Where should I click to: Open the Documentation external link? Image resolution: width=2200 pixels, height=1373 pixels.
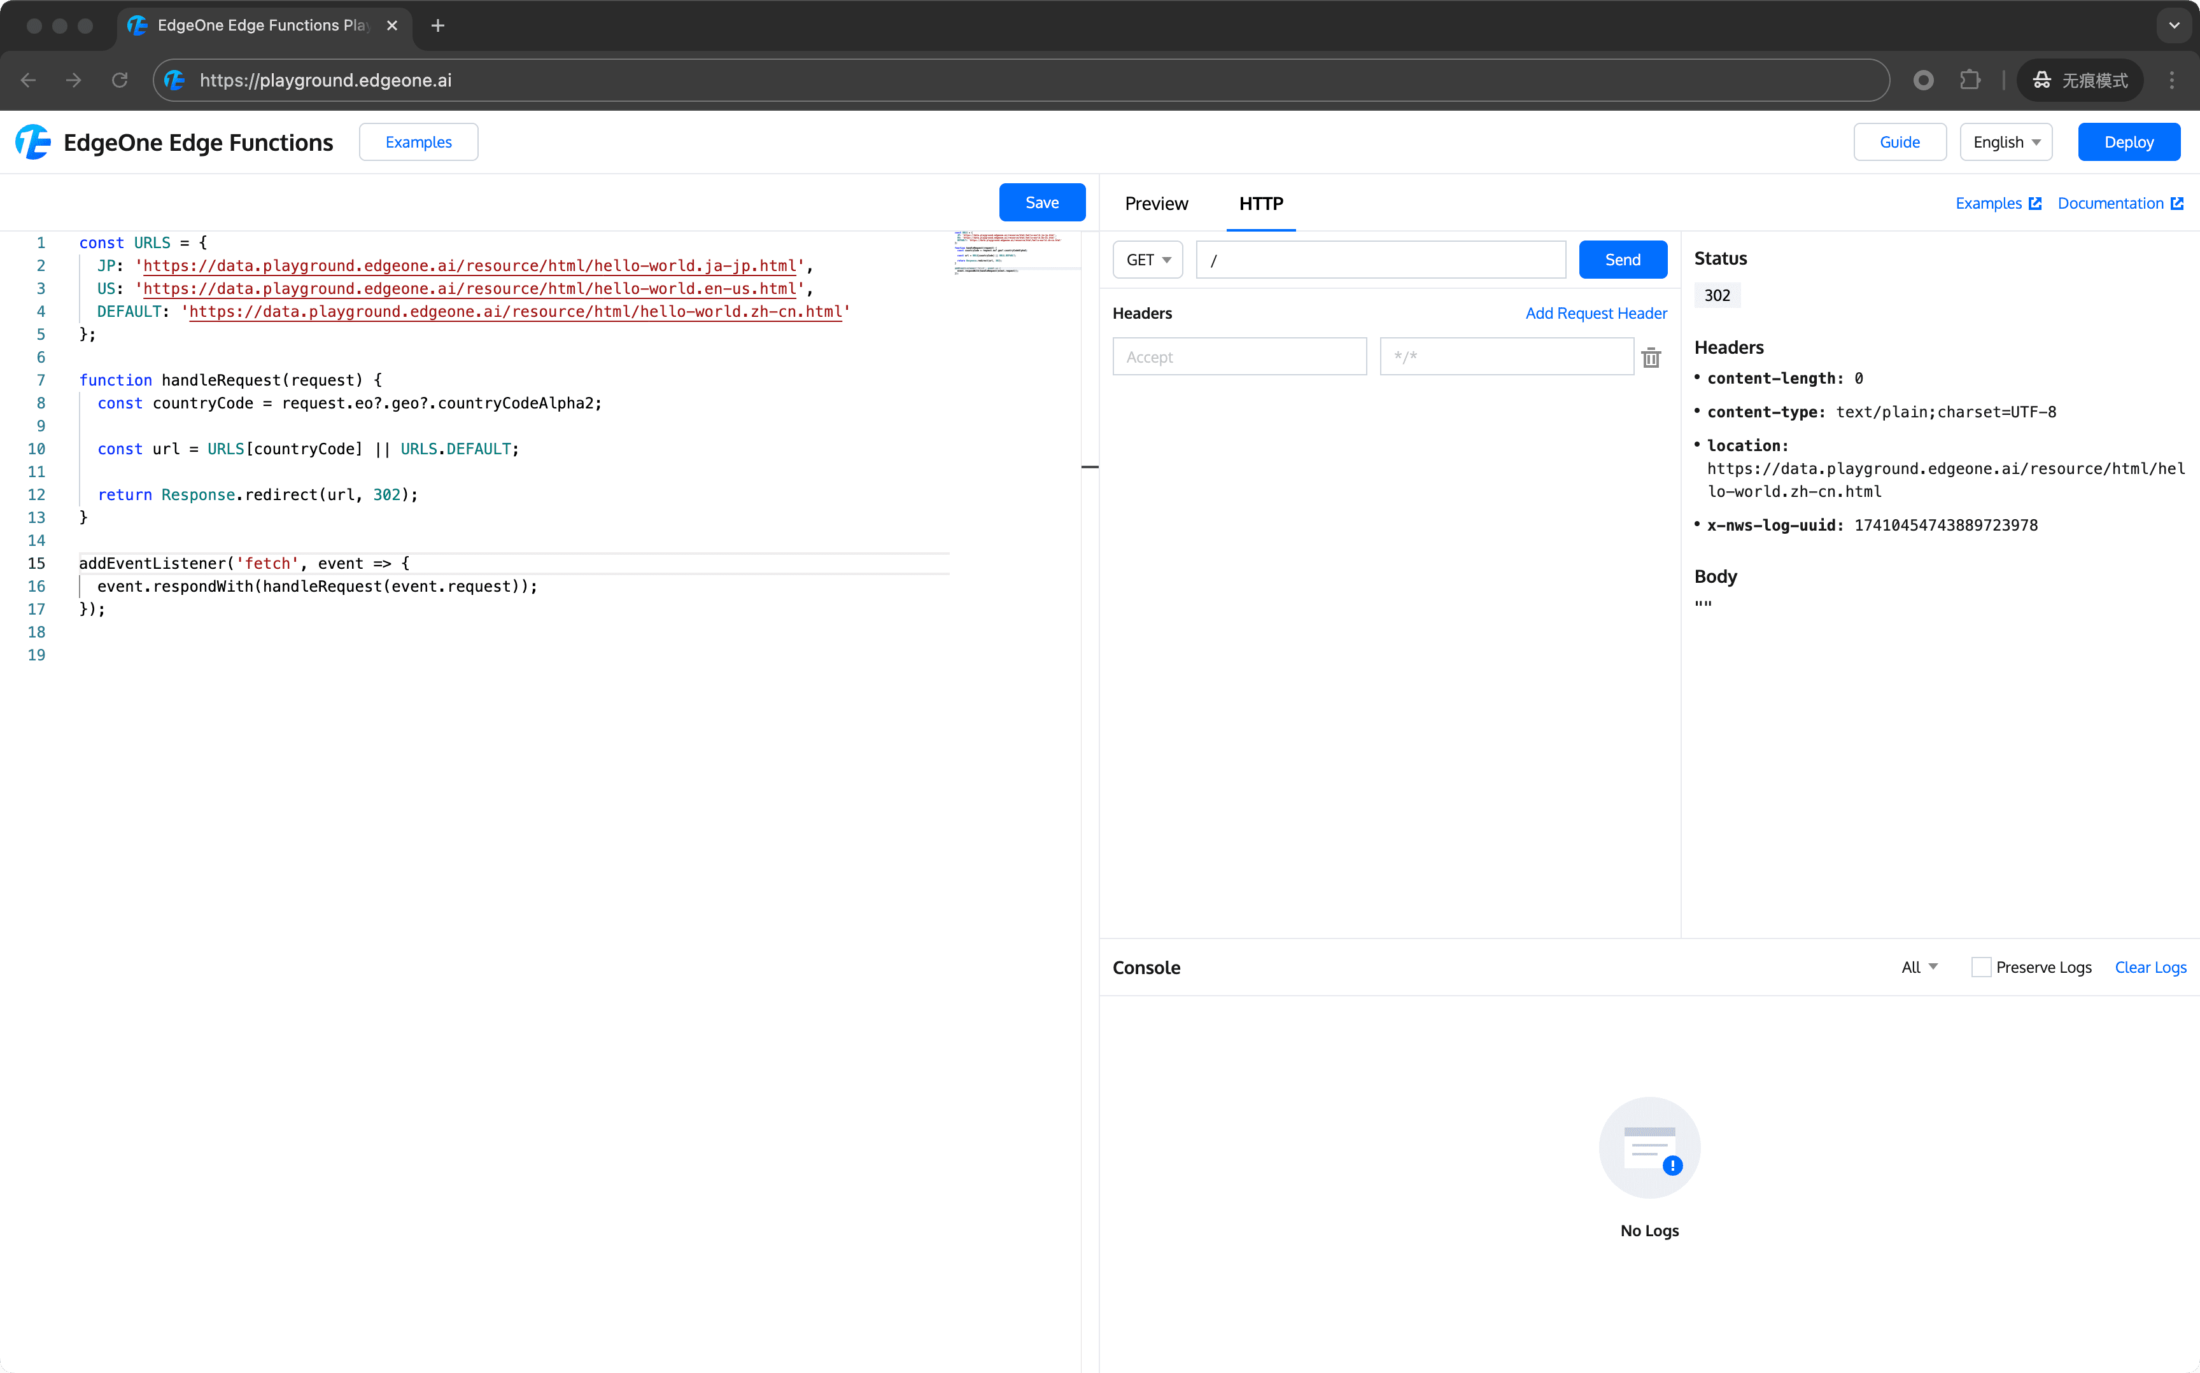click(x=2120, y=204)
